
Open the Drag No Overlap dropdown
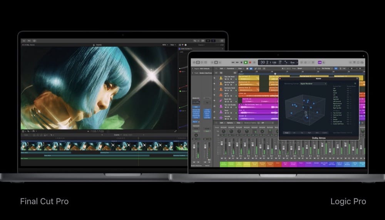pyautogui.click(x=326, y=69)
